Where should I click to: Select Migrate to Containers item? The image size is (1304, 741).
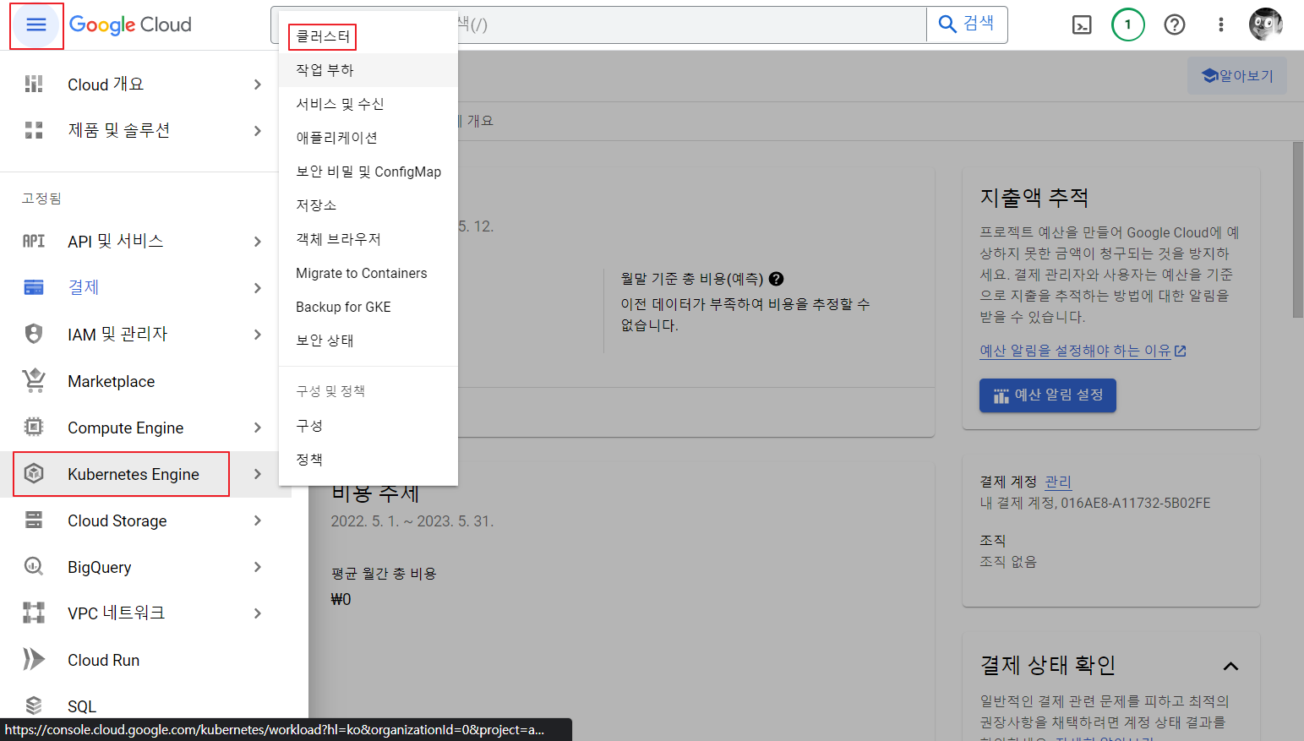(x=368, y=273)
